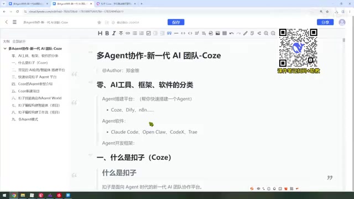Redo the last undone edit
The width and height of the screenshot is (354, 199).
238,33
